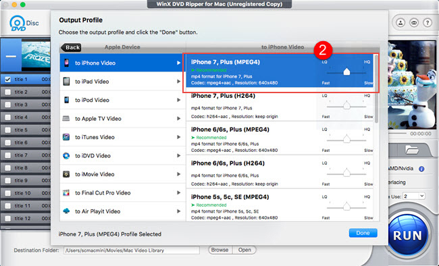The image size is (439, 266).
Task: Open the help question mark icon
Action: coord(428,22)
